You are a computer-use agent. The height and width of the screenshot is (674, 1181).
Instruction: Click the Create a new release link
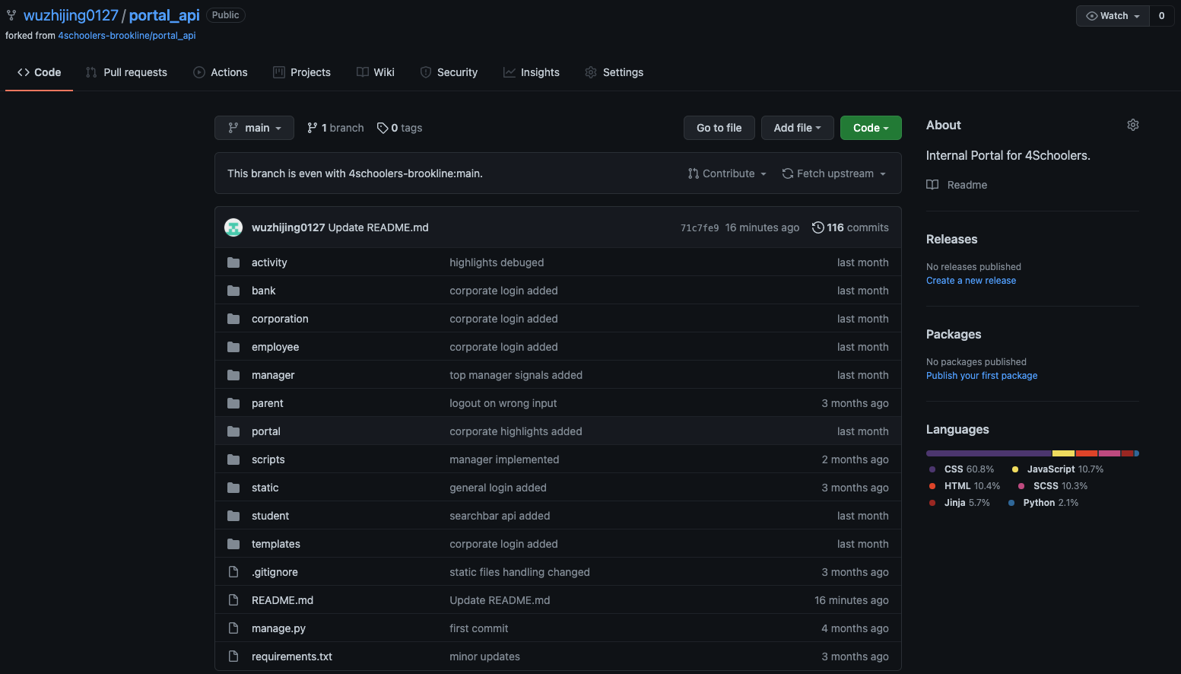pyautogui.click(x=970, y=281)
